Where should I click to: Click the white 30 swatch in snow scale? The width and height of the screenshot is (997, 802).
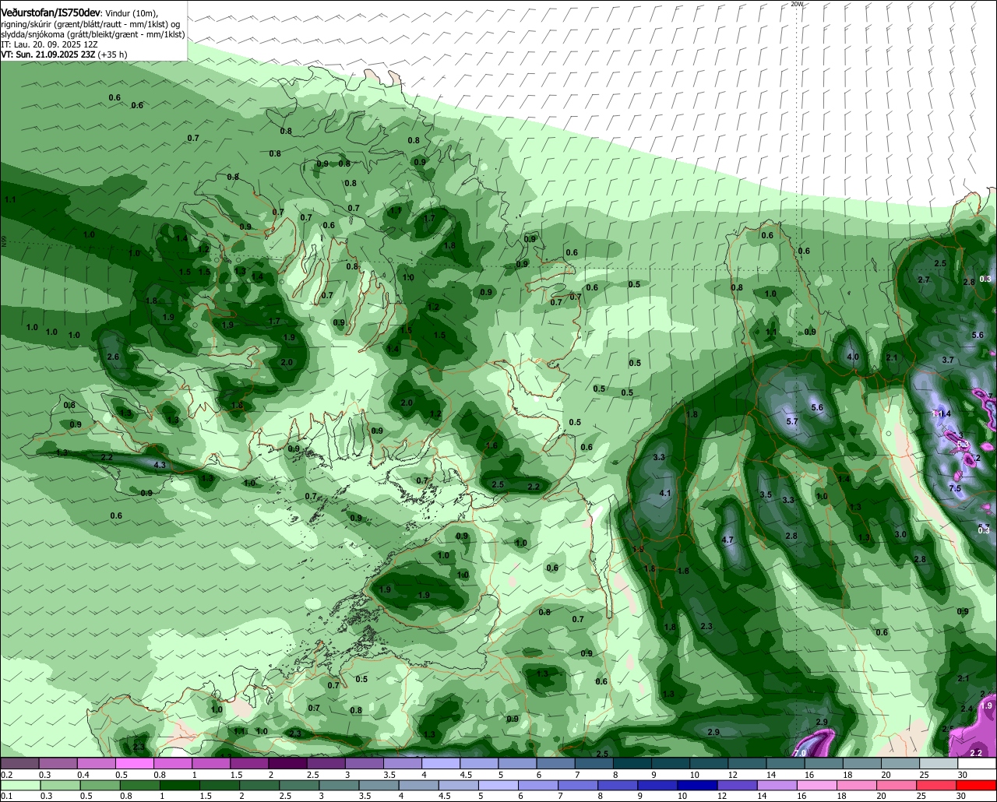977,764
